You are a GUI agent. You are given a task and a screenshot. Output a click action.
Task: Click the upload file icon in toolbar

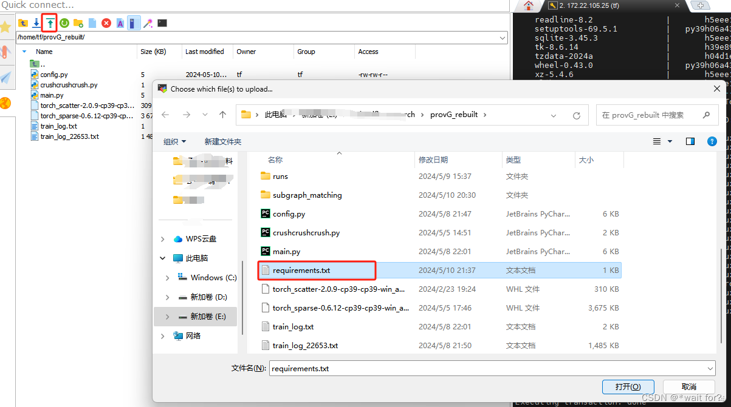(49, 22)
